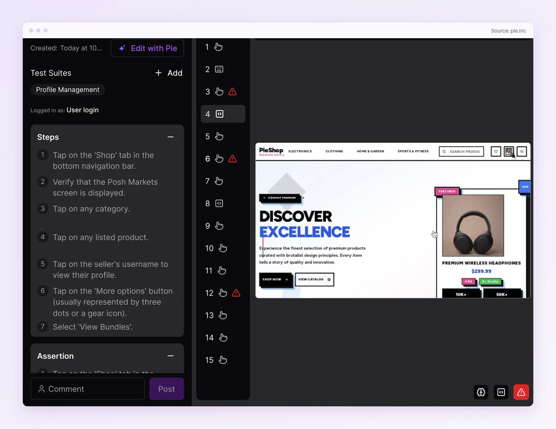The height and width of the screenshot is (429, 556).
Task: Collapse the Steps panel
Action: point(171,137)
